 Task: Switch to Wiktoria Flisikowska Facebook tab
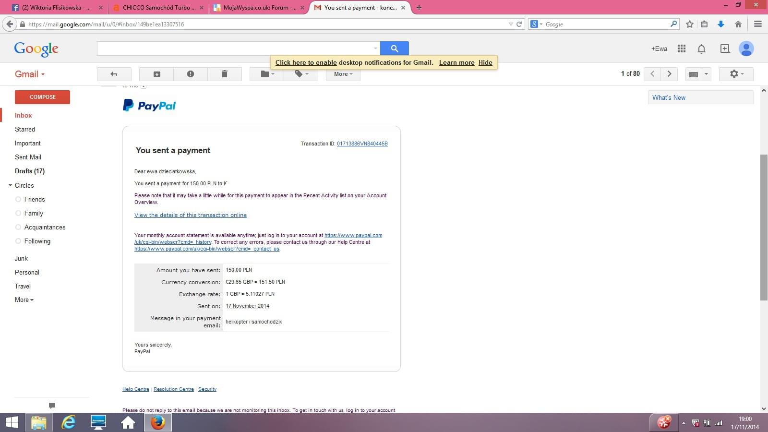[x=57, y=8]
